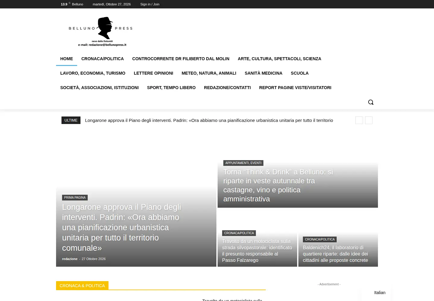Click the date martedì, Ottobre 27, 2026
The height and width of the screenshot is (301, 434).
pos(112,4)
